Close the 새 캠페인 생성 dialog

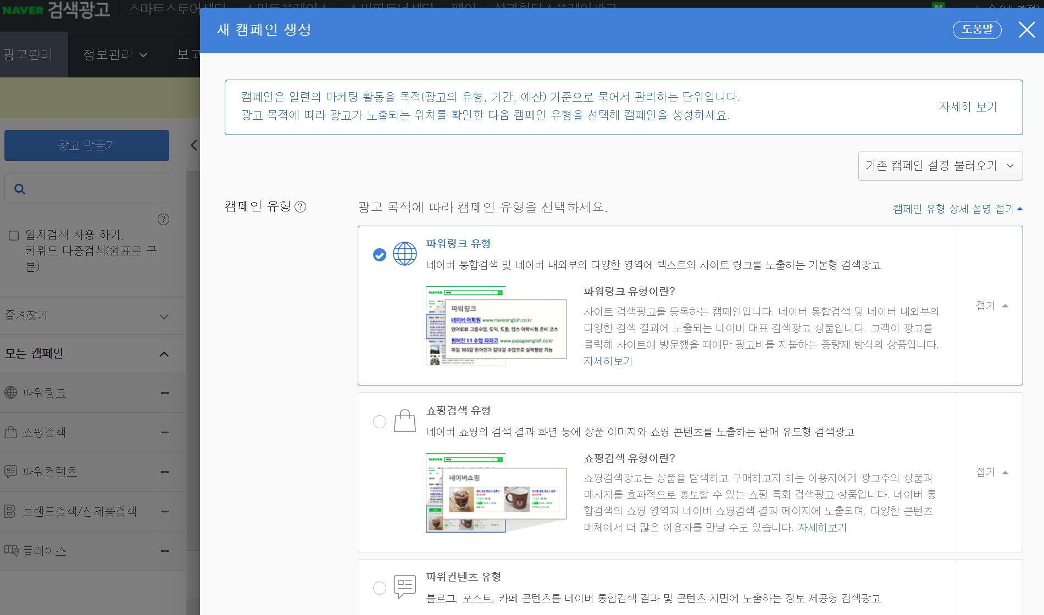(x=1026, y=30)
